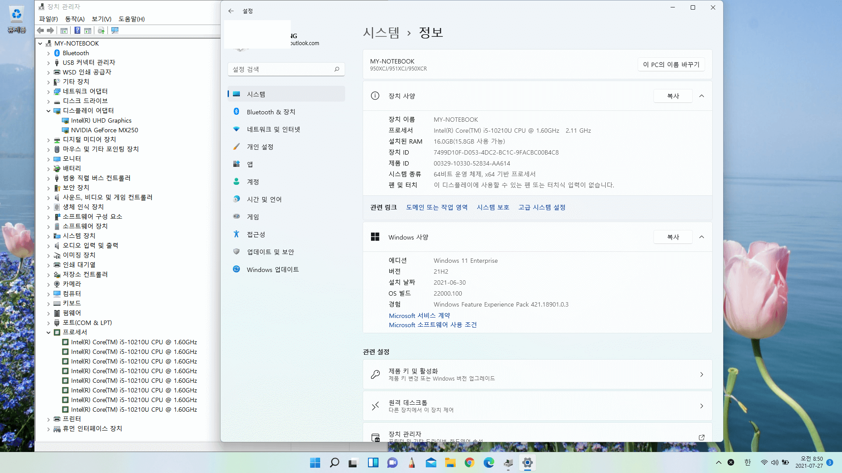Click 이 PC의 이름 바꾸기 button

coord(671,64)
